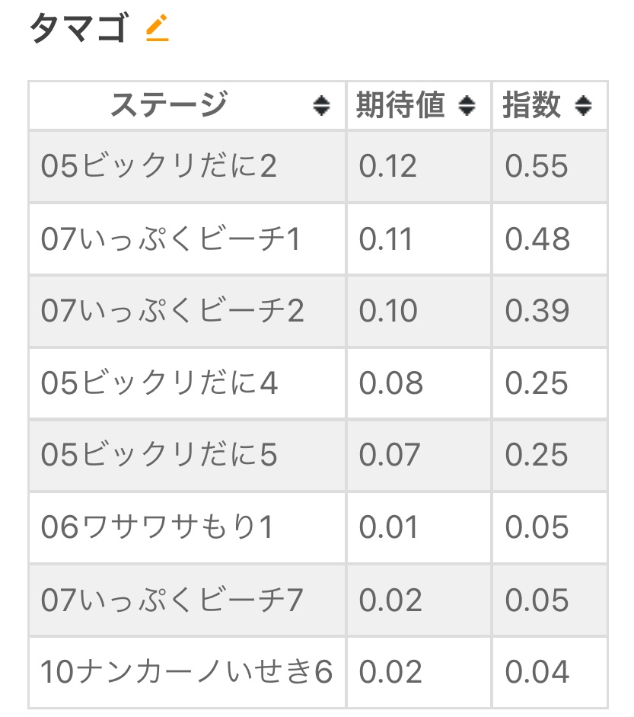Select the 05ビックリだに4 stage cell

(159, 383)
